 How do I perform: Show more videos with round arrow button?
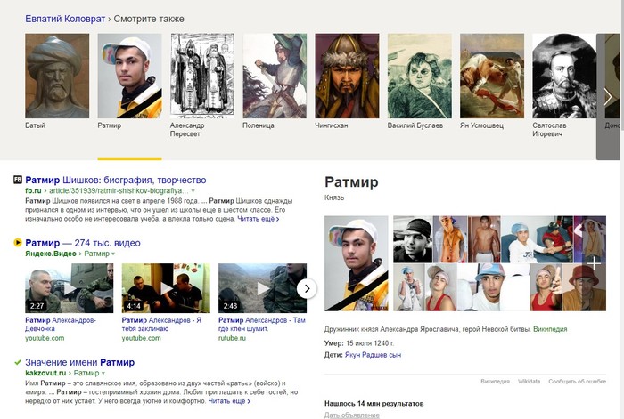pyautogui.click(x=307, y=288)
